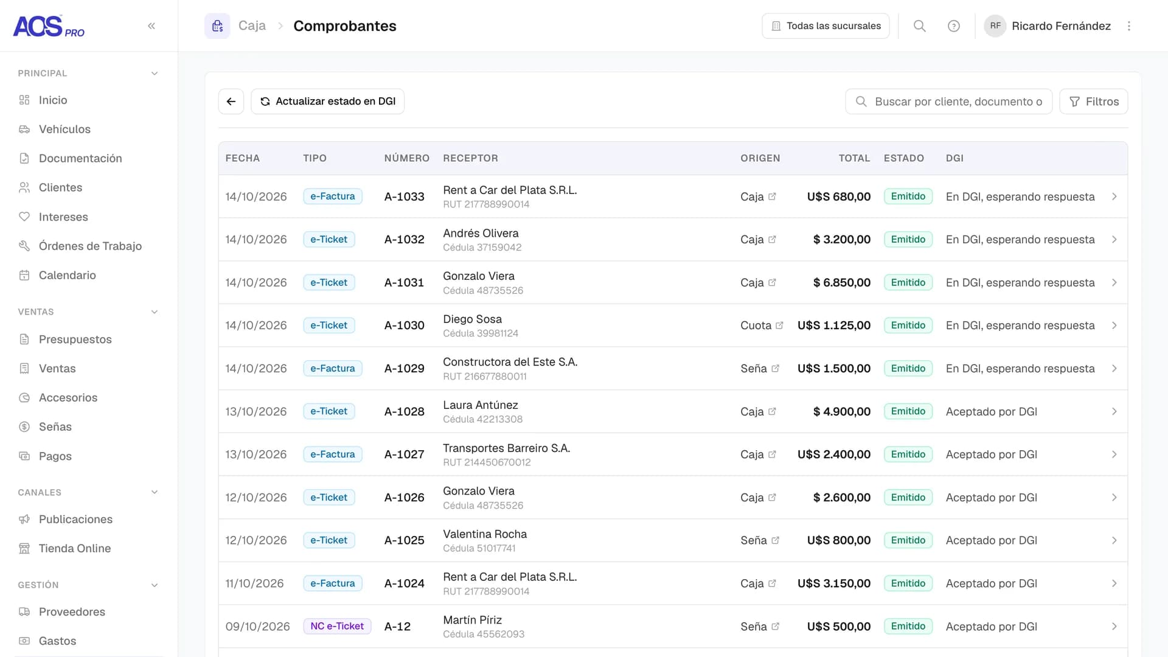Click the Vehículos sidebar icon
Viewport: 1168px width, 657px height.
click(24, 129)
